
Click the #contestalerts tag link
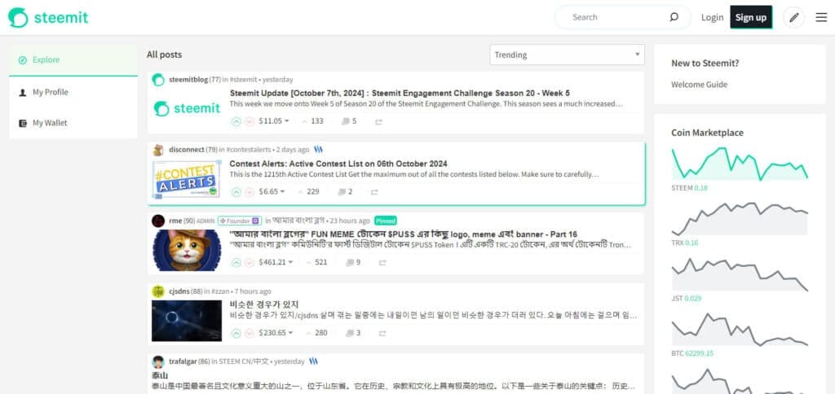coord(249,150)
